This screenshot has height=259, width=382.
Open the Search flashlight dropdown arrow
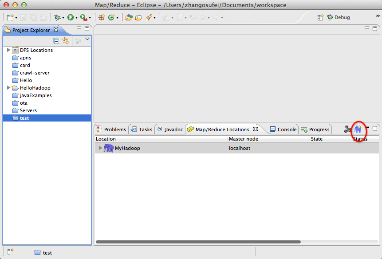pyautogui.click(x=154, y=18)
